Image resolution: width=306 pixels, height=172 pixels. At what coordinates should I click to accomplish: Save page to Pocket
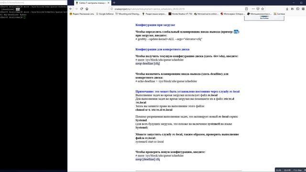coord(258,9)
